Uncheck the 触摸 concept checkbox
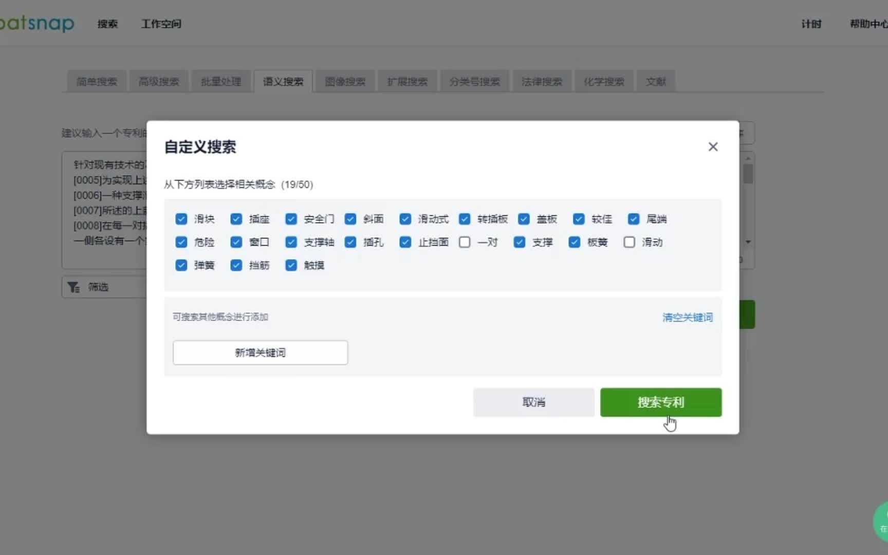 click(291, 265)
